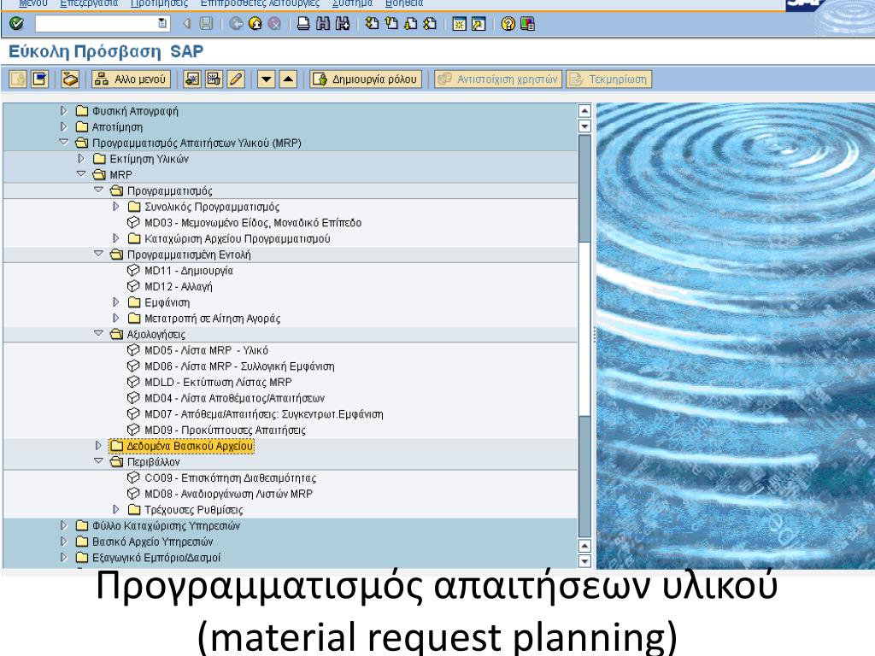Select 'MD03 - Μεμονωμένο Είδος, Μοναδικό Επίπεδο'
The height and width of the screenshot is (656, 875).
click(x=253, y=223)
